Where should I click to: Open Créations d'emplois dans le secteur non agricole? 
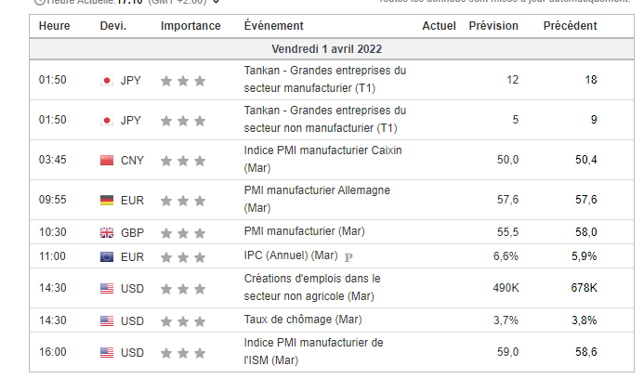(x=312, y=287)
